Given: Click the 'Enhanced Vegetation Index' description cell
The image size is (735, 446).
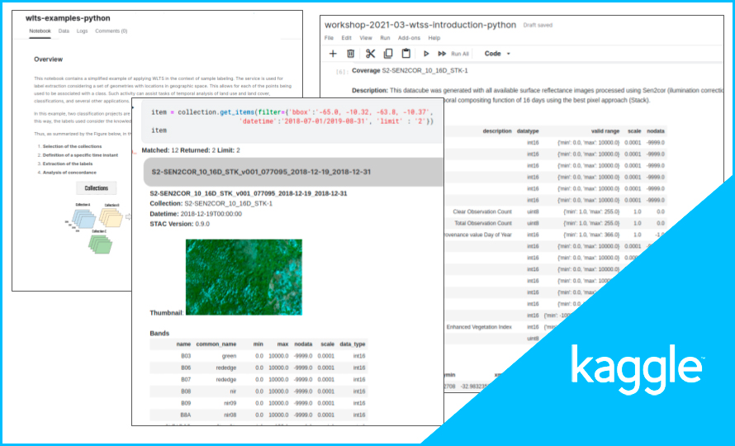Looking at the screenshot, I should [479, 327].
